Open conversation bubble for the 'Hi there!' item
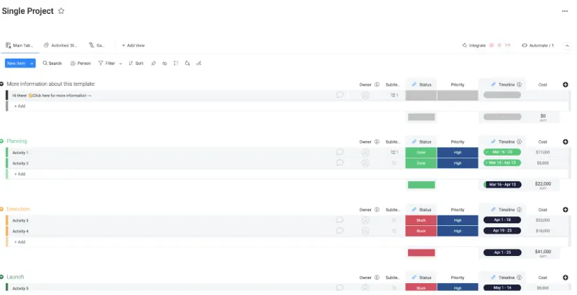The height and width of the screenshot is (295, 577). click(x=339, y=95)
